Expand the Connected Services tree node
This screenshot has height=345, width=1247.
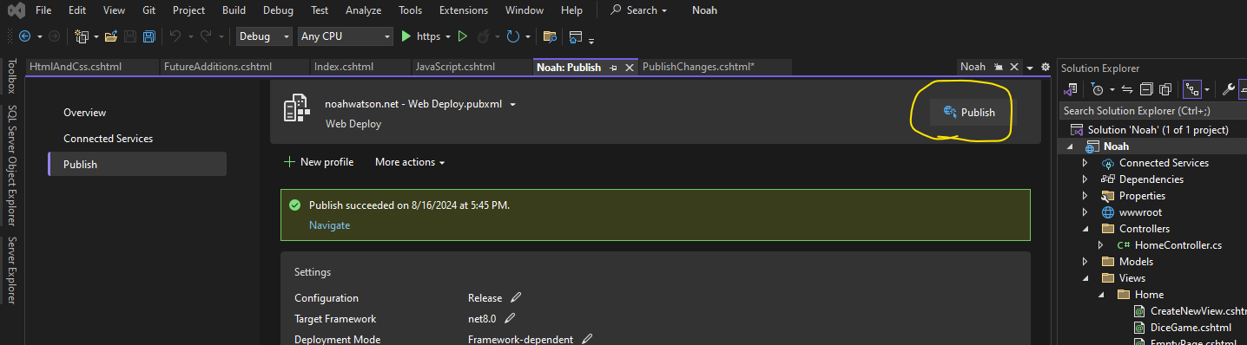click(x=1085, y=163)
